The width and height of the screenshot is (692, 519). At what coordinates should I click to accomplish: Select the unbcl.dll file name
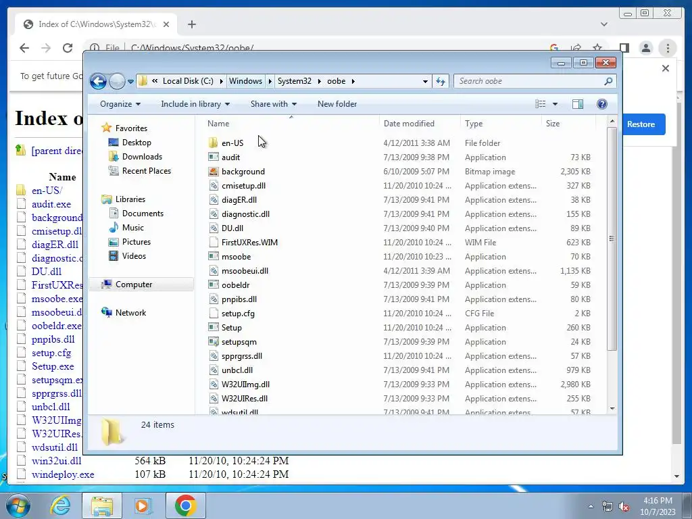pyautogui.click(x=237, y=370)
